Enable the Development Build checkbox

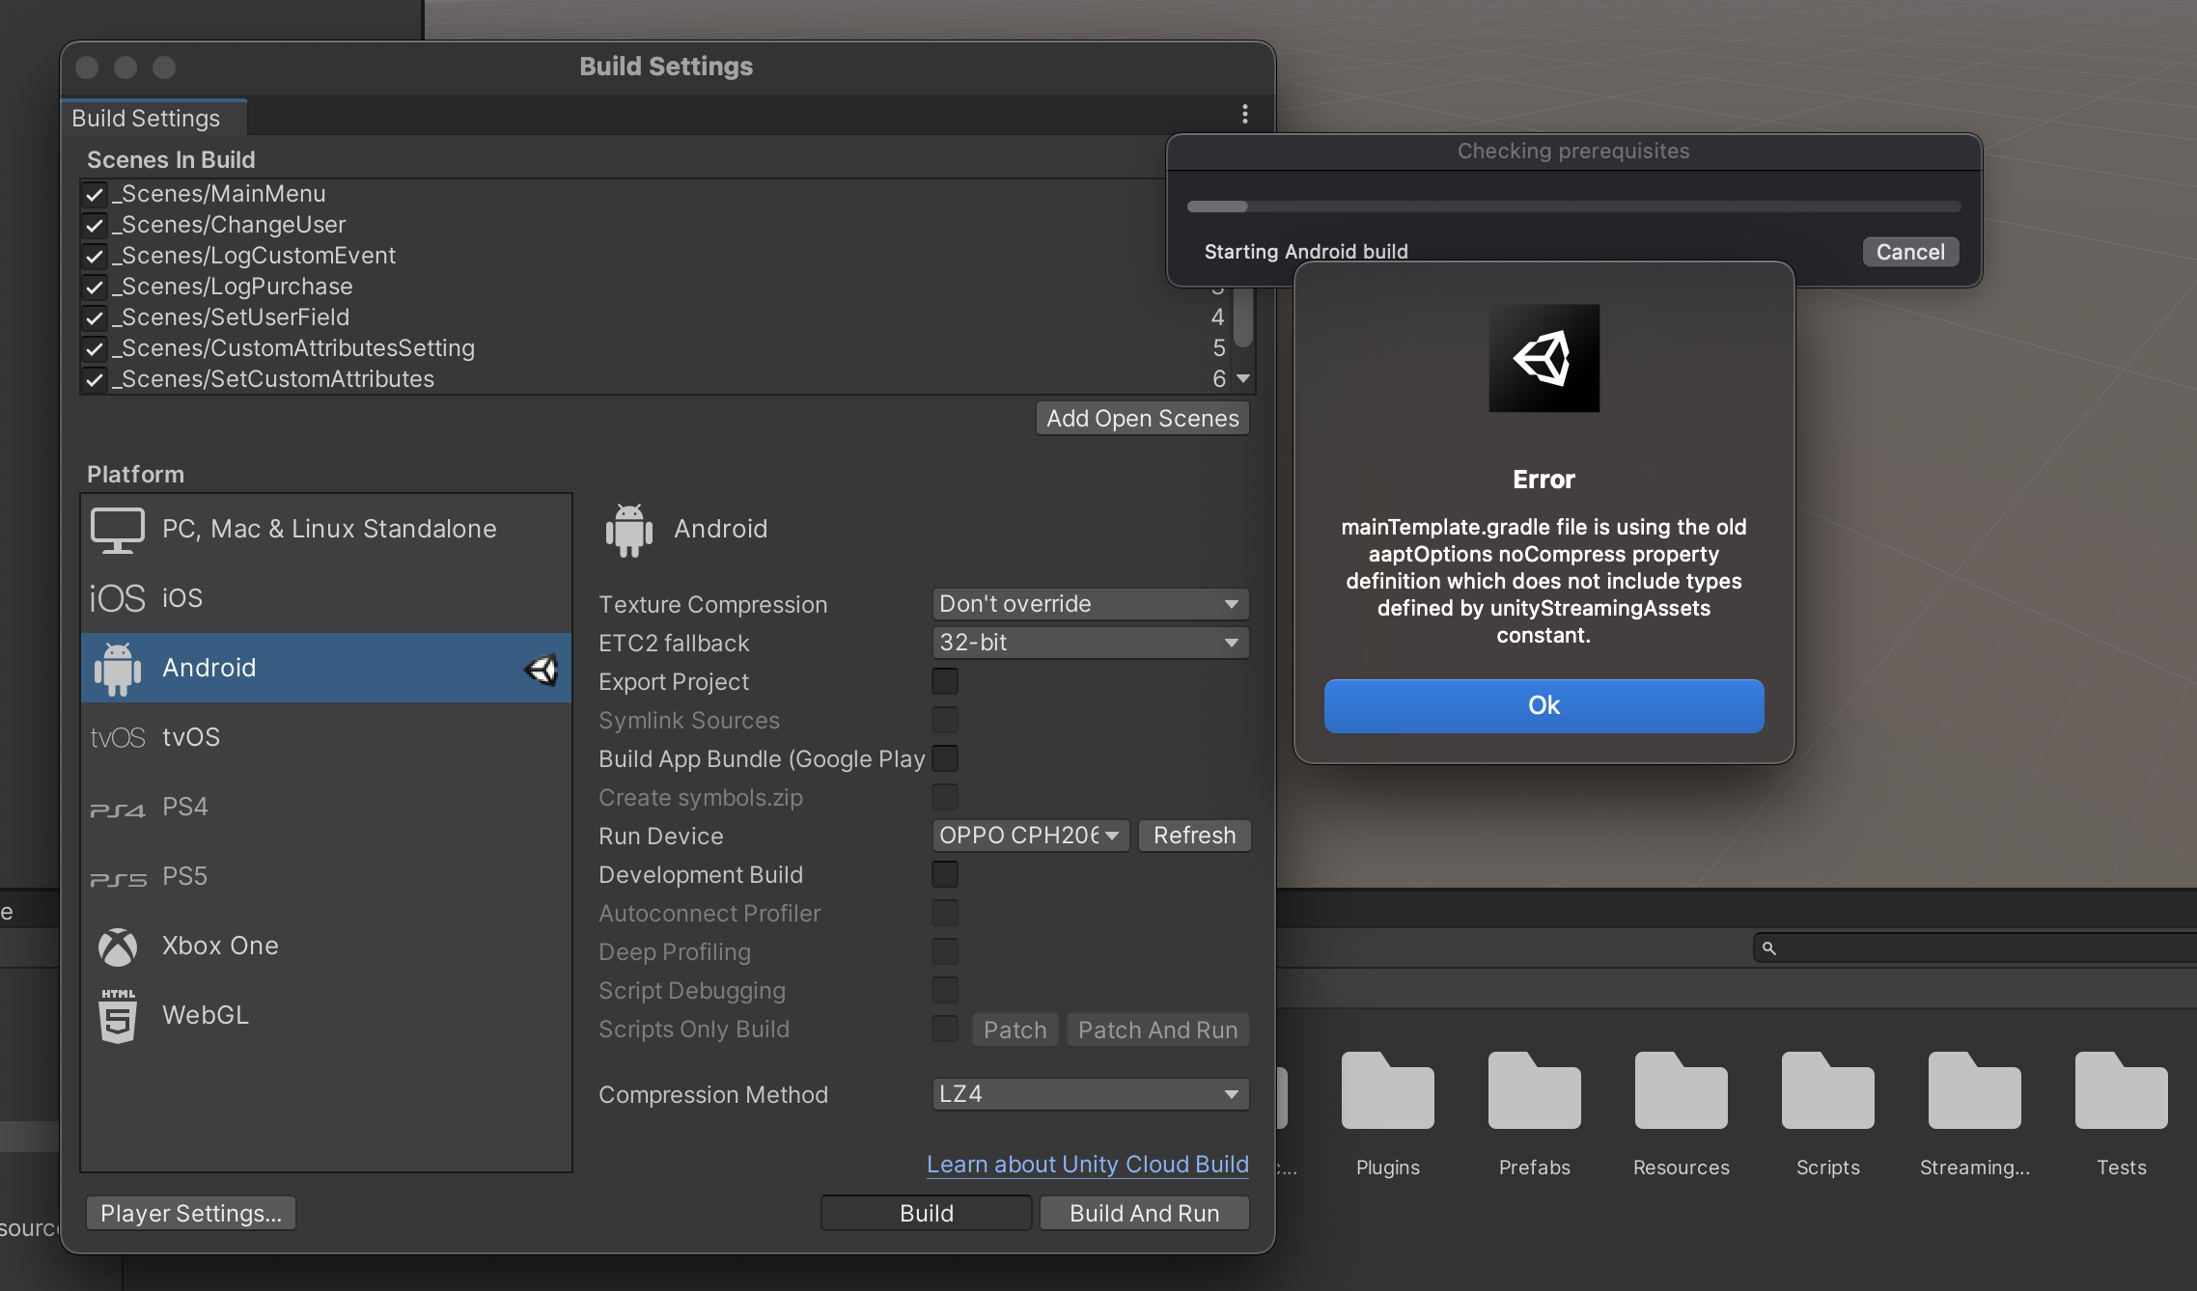pos(945,874)
